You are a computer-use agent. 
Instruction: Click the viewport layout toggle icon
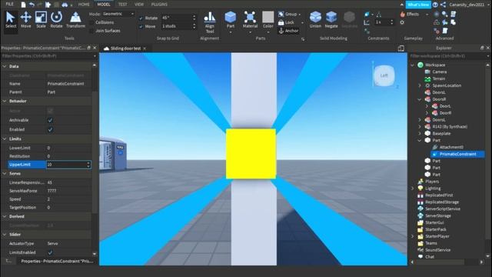point(401,48)
